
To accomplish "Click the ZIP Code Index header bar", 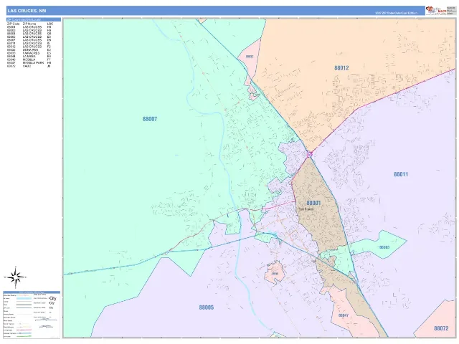I will [34, 19].
